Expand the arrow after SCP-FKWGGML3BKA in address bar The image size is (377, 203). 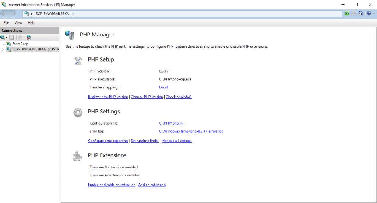73,14
